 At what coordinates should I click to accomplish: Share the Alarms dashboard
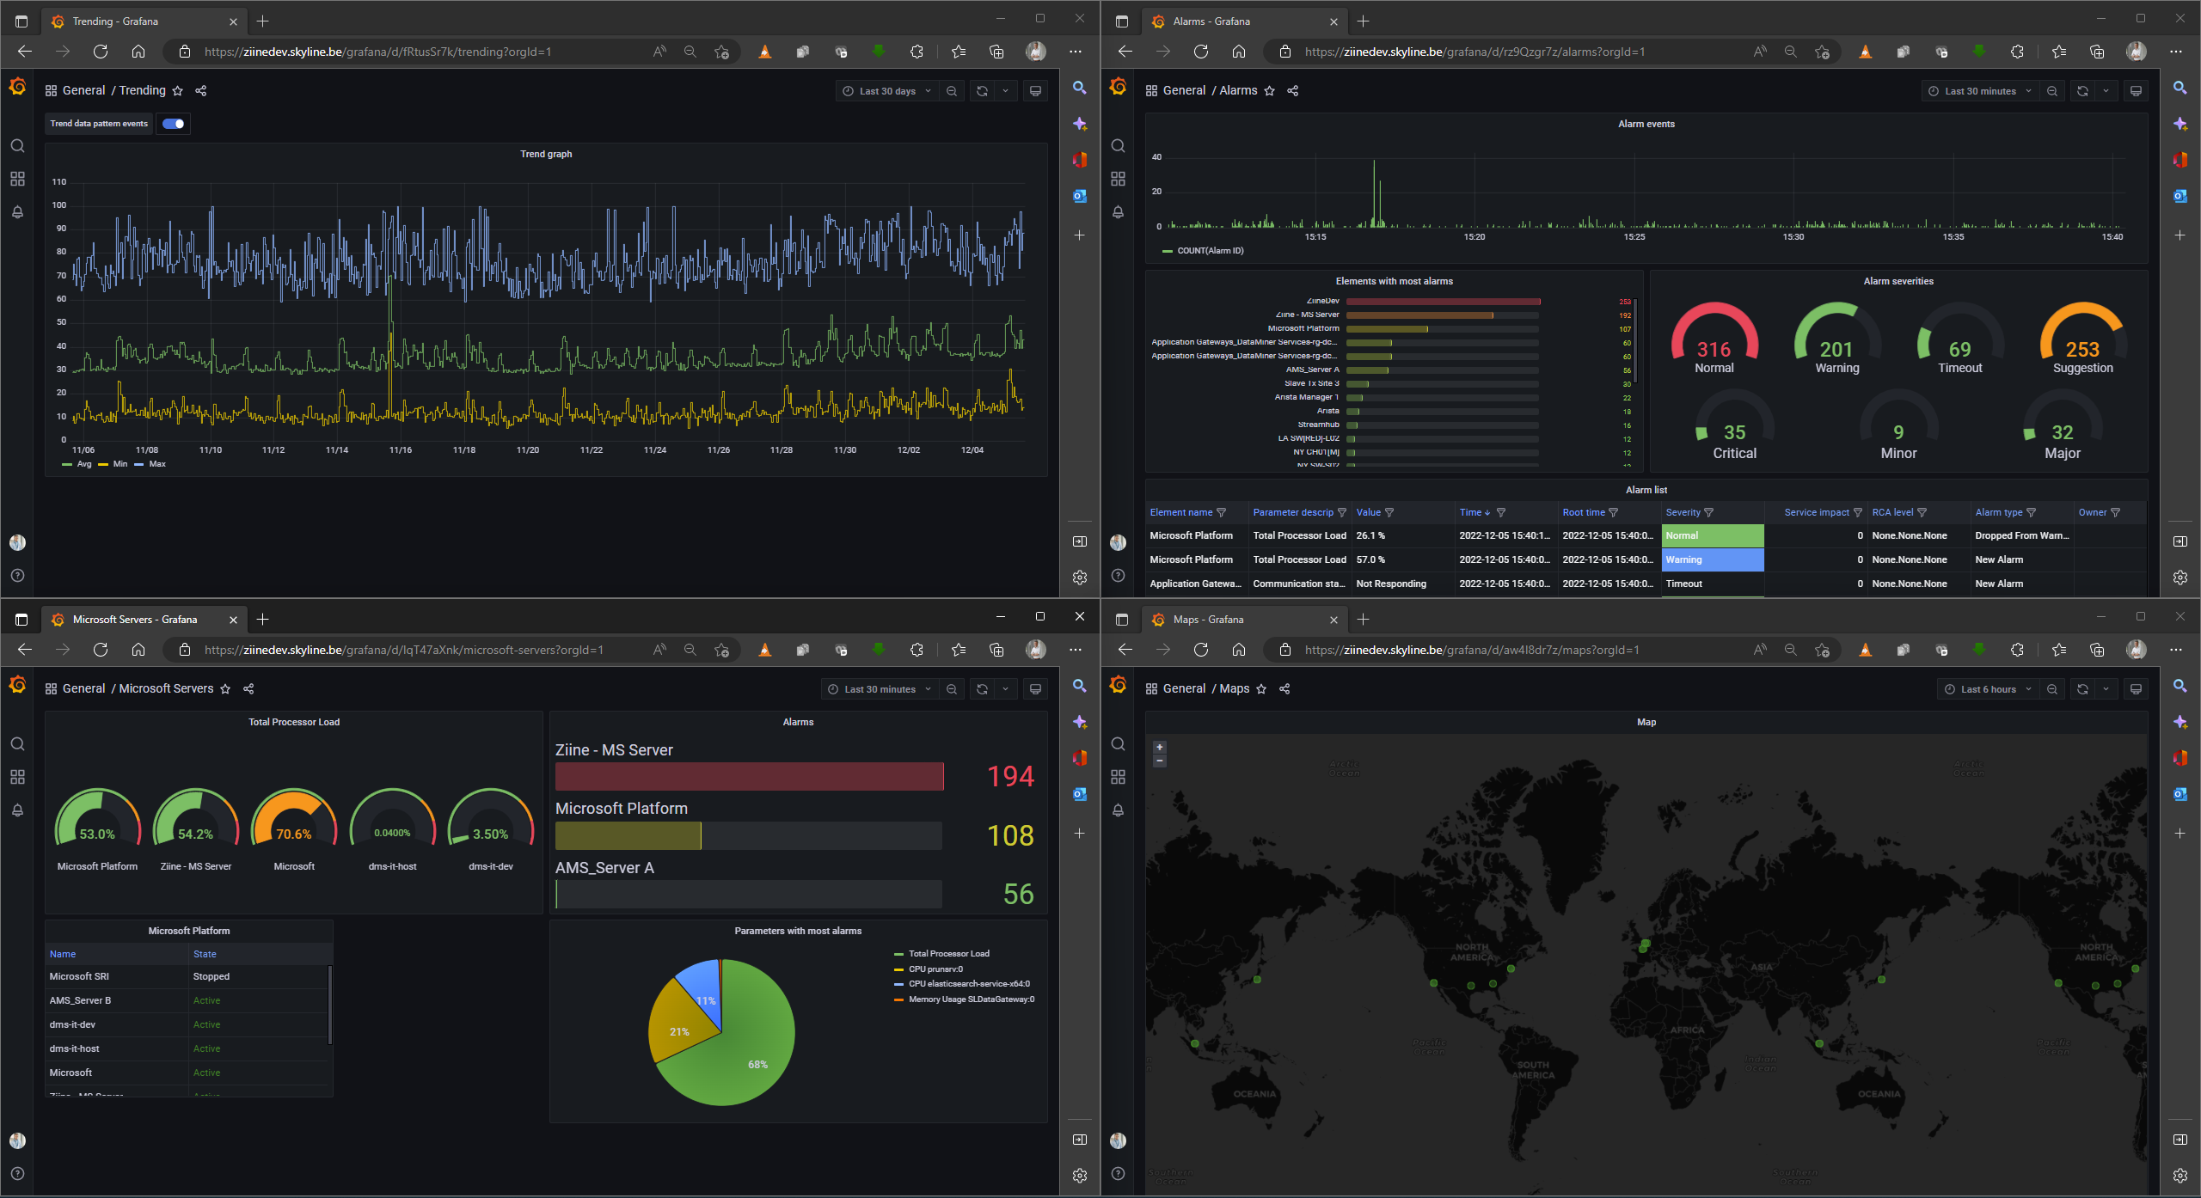(x=1293, y=91)
